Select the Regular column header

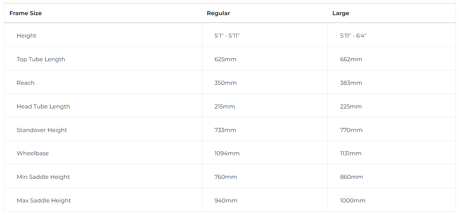[x=218, y=13]
